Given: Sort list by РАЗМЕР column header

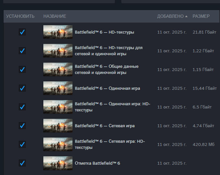Looking at the screenshot, I should tap(201, 16).
